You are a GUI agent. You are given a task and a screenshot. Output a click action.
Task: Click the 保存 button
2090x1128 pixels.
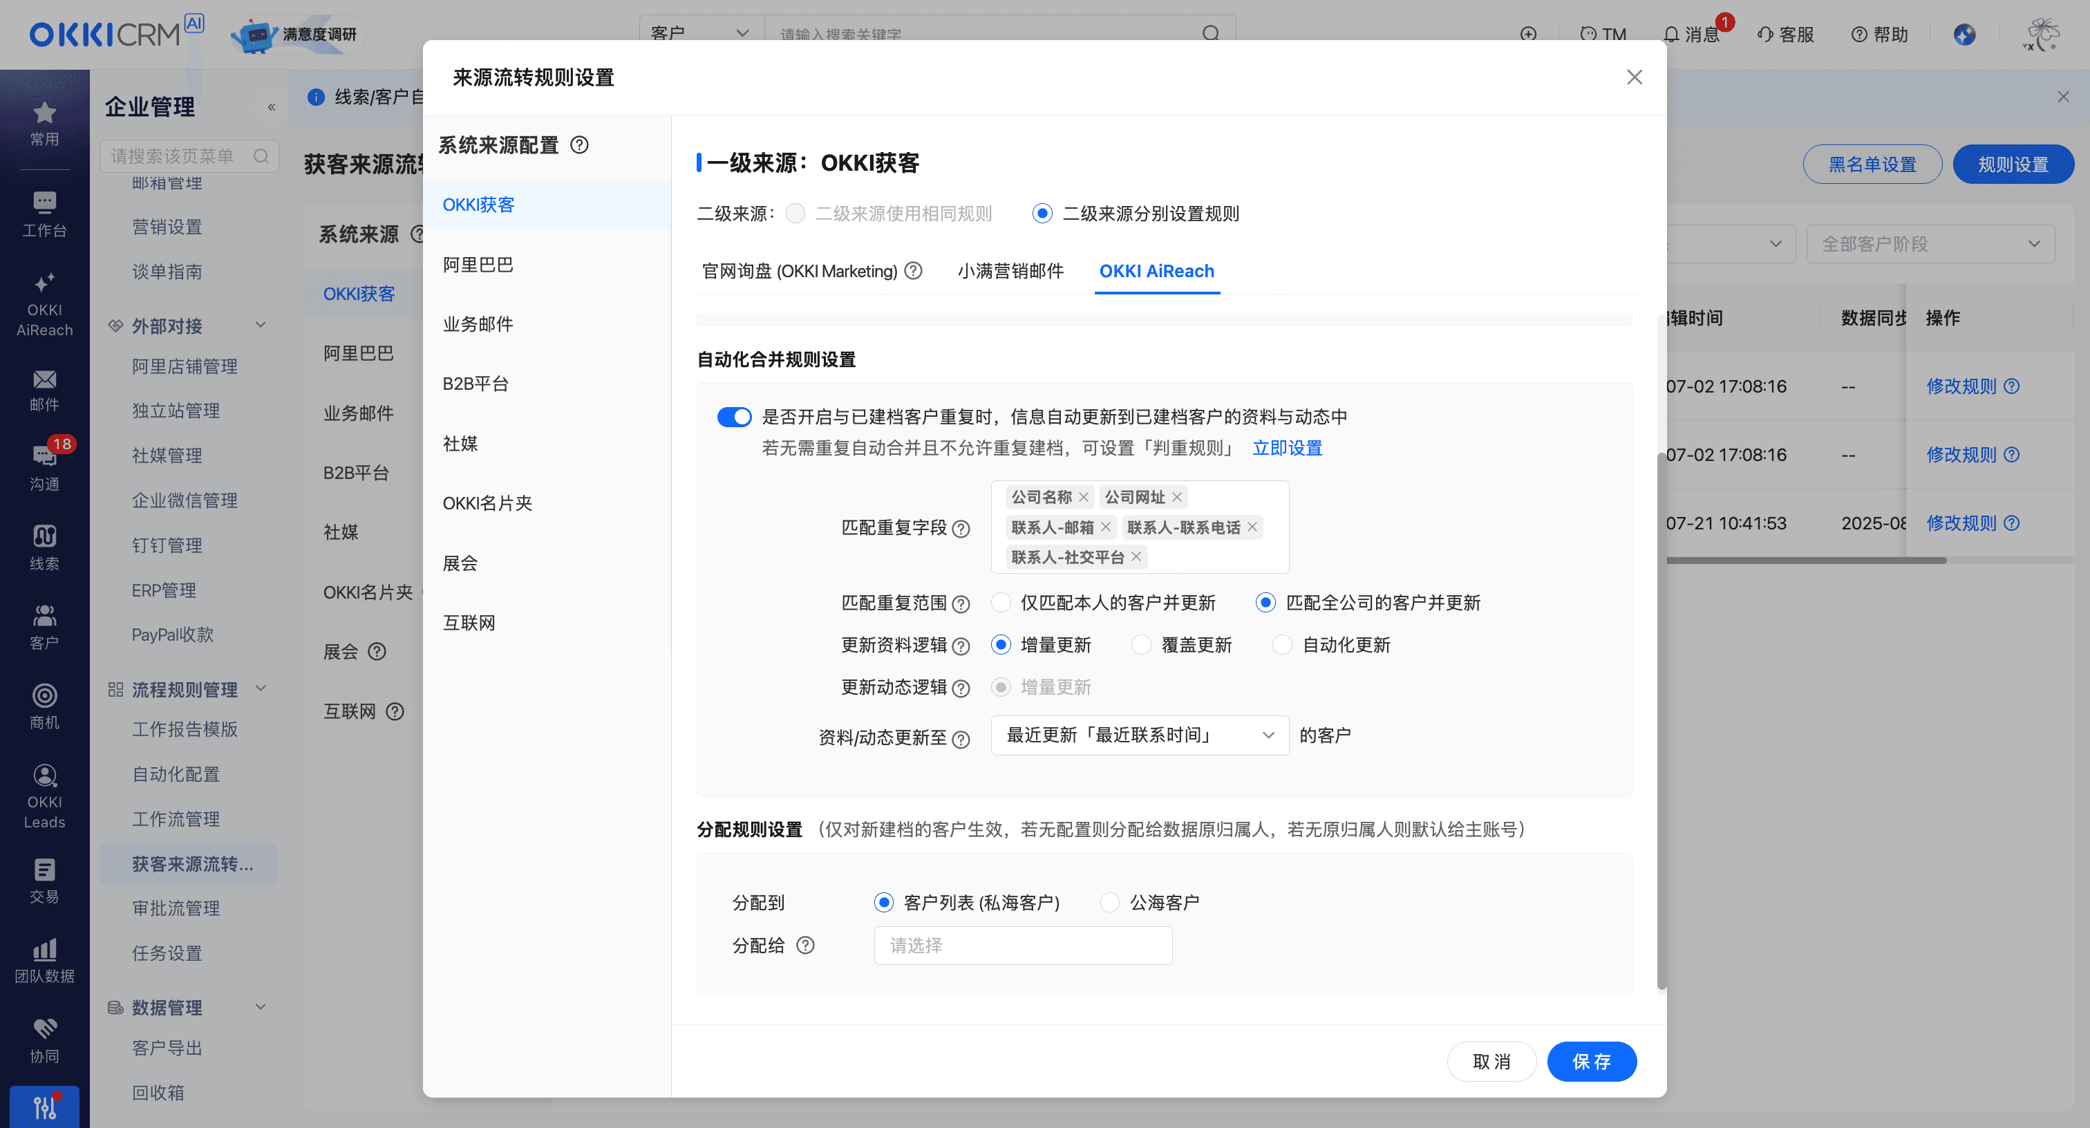1591,1062
